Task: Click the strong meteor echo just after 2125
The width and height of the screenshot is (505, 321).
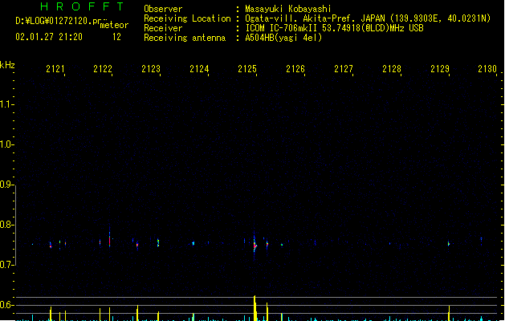Action: pyautogui.click(x=255, y=246)
